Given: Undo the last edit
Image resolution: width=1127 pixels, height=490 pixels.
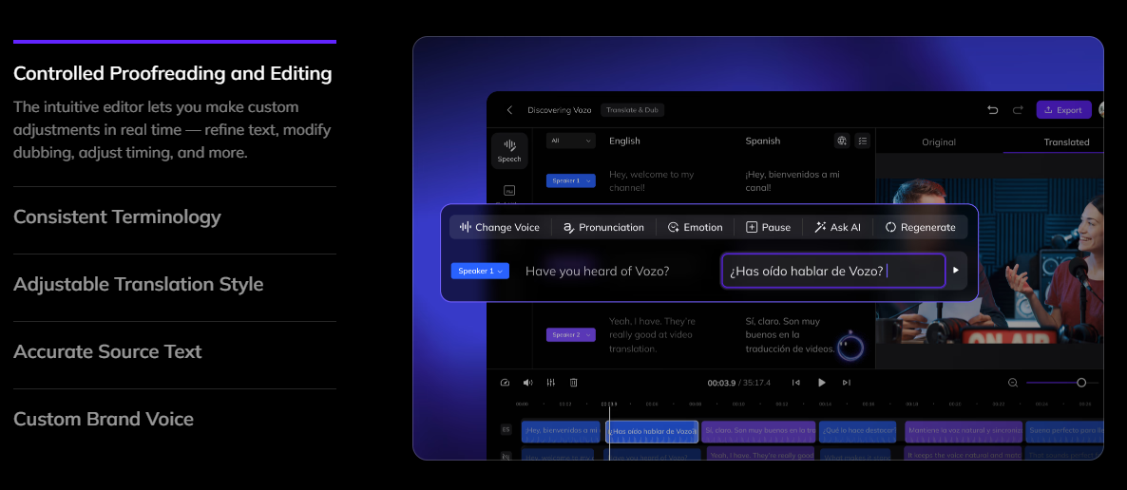Looking at the screenshot, I should pos(993,110).
